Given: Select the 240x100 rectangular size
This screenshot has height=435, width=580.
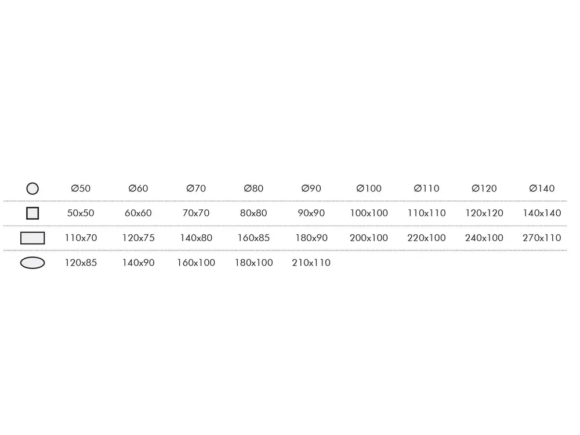Looking at the screenshot, I should [484, 238].
